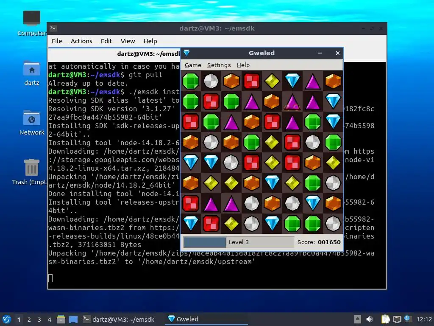Open the terminal window's Help menu
The height and width of the screenshot is (326, 434).
pos(150,41)
